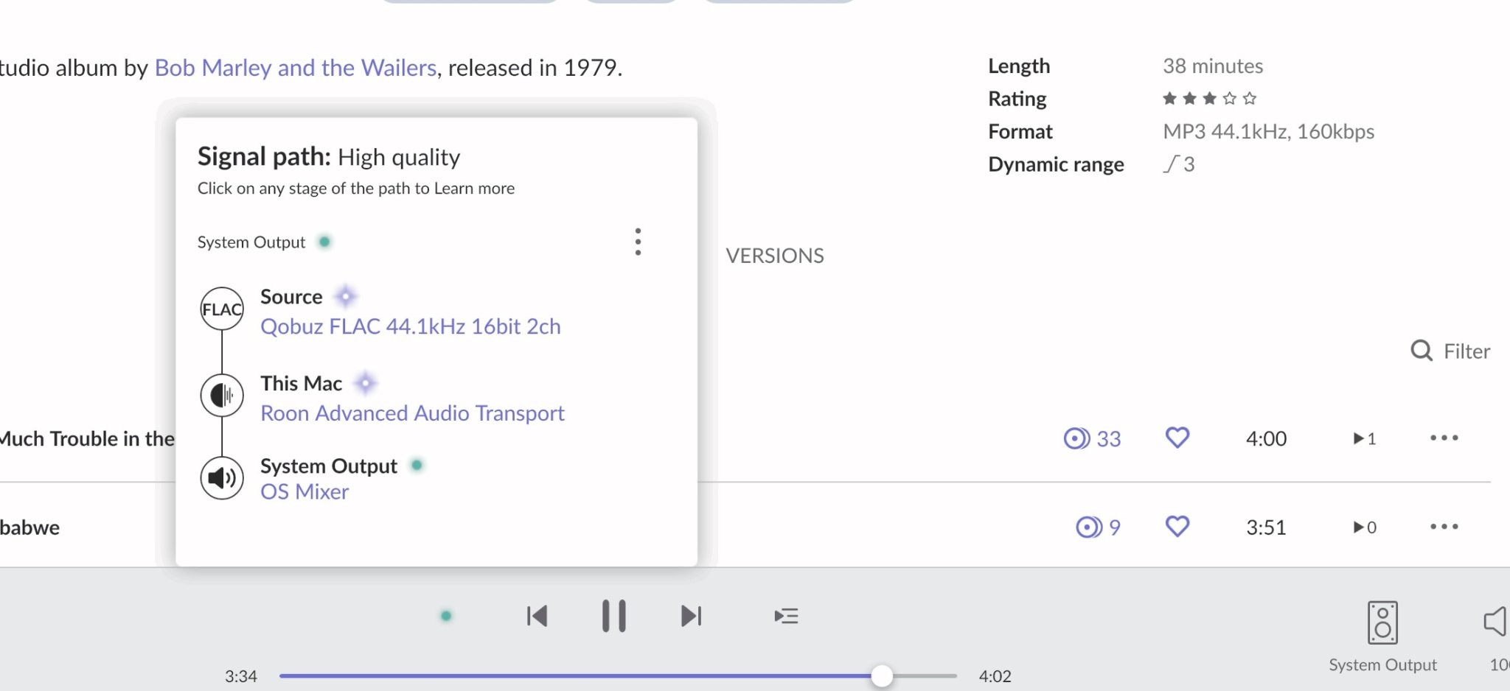The height and width of the screenshot is (691, 1510).
Task: Open OS Mixer details link
Action: point(305,491)
